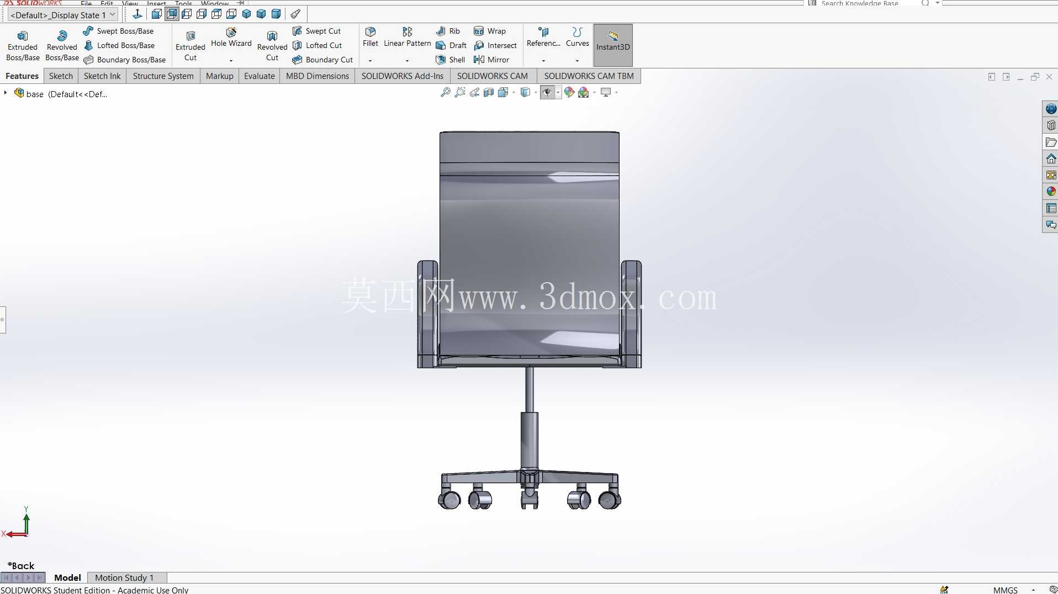Click Previous View icon
This screenshot has width=1058, height=594.
pyautogui.click(x=474, y=92)
